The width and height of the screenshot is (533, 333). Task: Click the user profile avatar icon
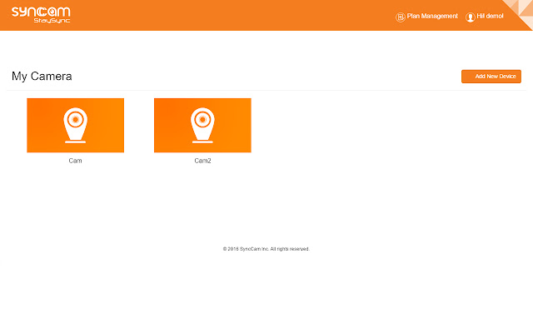[x=470, y=17]
